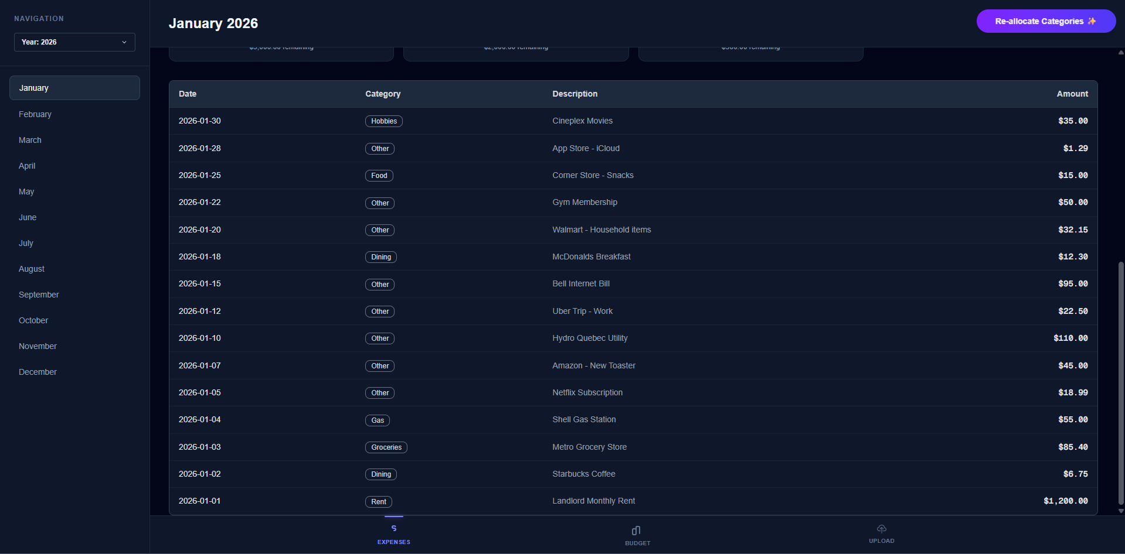Image resolution: width=1125 pixels, height=554 pixels.
Task: Open the Upload tab label
Action: pyautogui.click(x=882, y=541)
